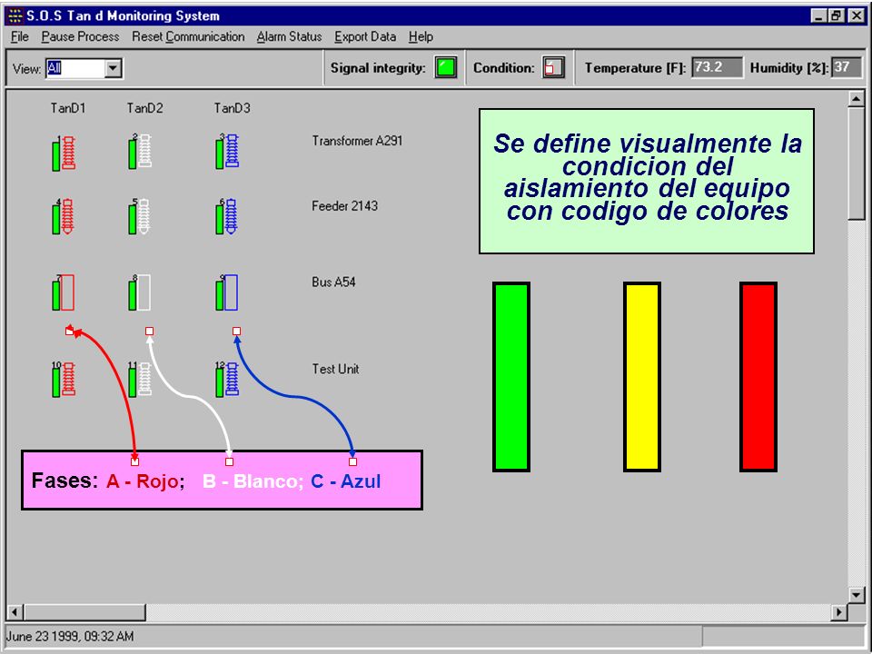Click the application icon in title bar
Screen dimensions: 872x654
point(15,15)
